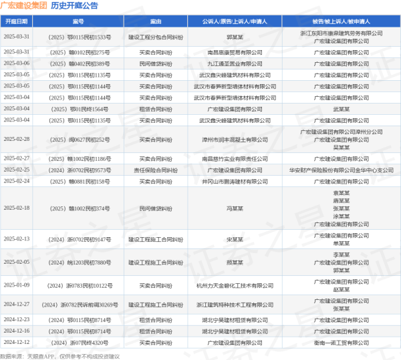The width and height of the screenshot is (401, 360).
Task: Select plaintiff 颜某某
Action: (235, 262)
